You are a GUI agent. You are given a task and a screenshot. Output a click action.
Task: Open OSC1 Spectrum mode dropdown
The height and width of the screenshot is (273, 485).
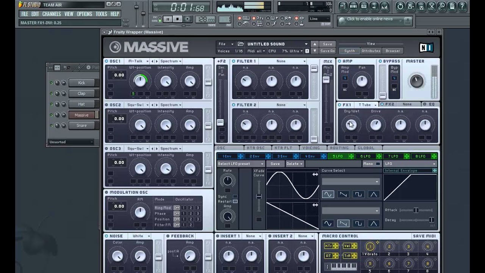click(171, 61)
